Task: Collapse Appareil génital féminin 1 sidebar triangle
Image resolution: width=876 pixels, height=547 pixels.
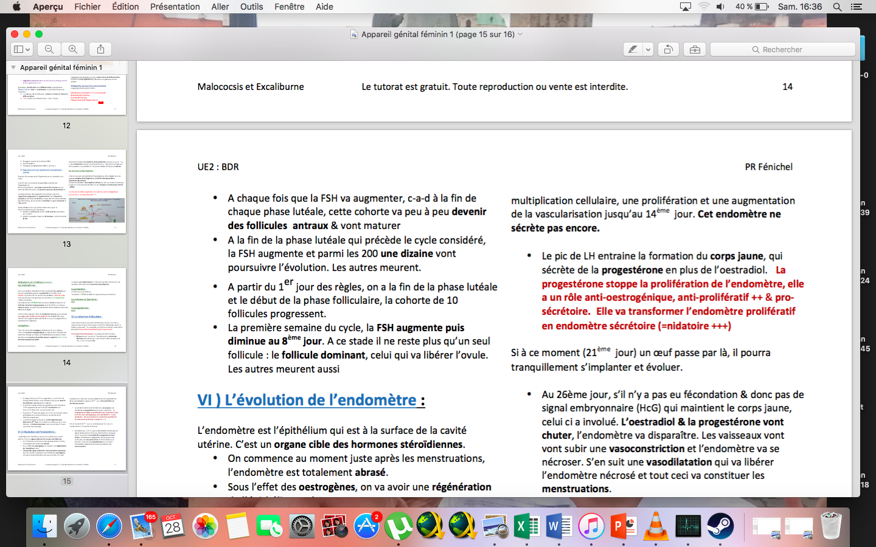Action: click(x=13, y=67)
